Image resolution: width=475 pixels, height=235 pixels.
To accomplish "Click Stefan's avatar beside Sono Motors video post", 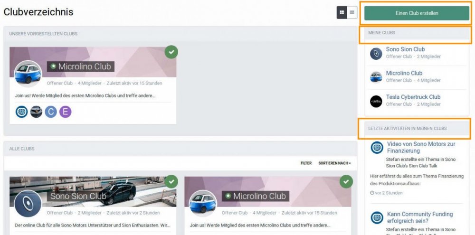I will click(377, 148).
